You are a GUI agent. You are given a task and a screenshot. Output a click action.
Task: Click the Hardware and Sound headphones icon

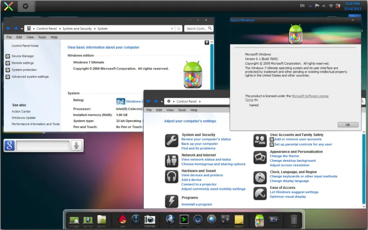[x=172, y=176]
